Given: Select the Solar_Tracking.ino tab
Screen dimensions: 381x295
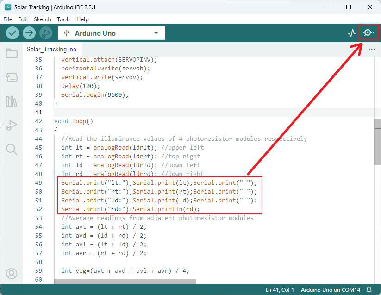Looking at the screenshot, I should (51, 50).
